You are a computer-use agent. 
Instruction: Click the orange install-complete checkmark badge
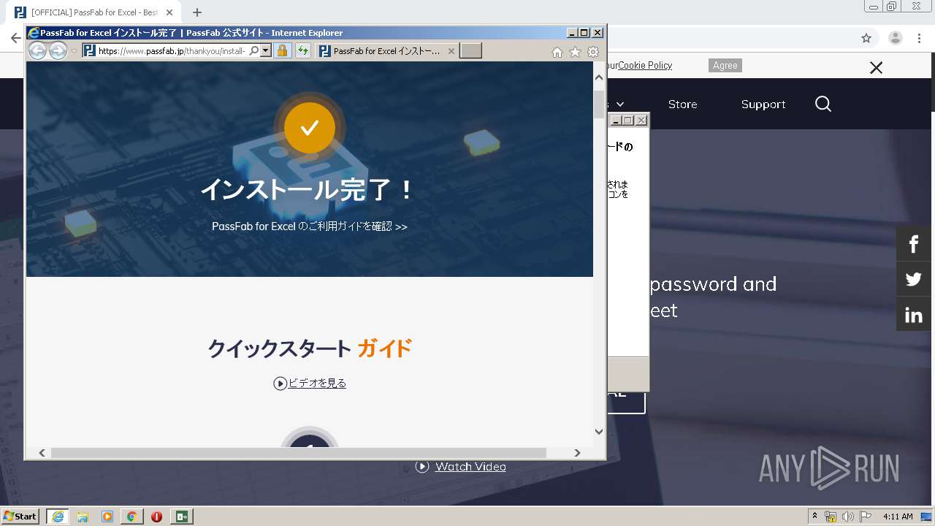pos(310,128)
